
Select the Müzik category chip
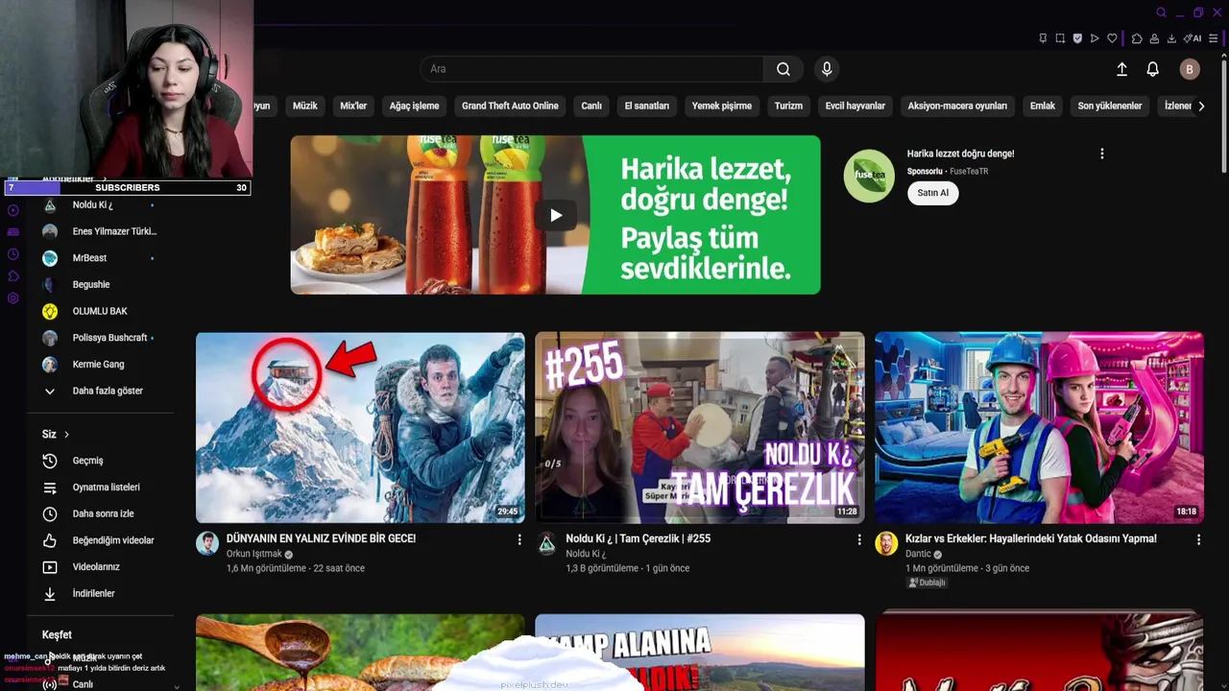tap(305, 106)
